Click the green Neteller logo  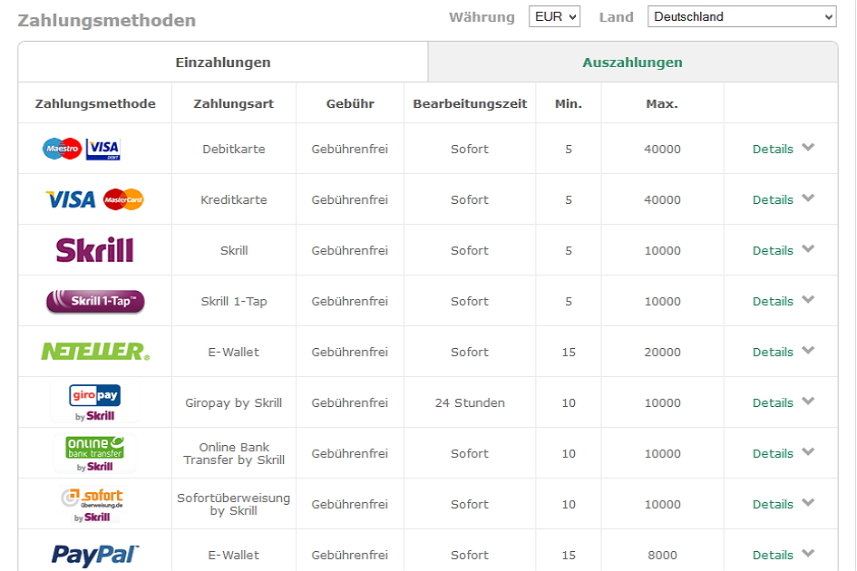click(x=95, y=352)
